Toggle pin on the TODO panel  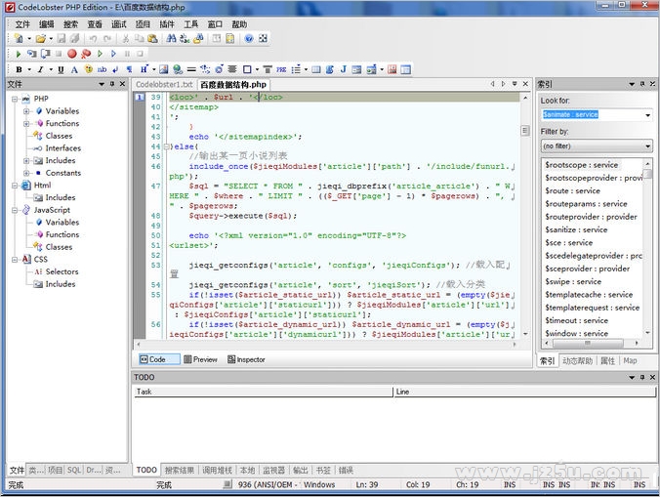click(x=641, y=378)
